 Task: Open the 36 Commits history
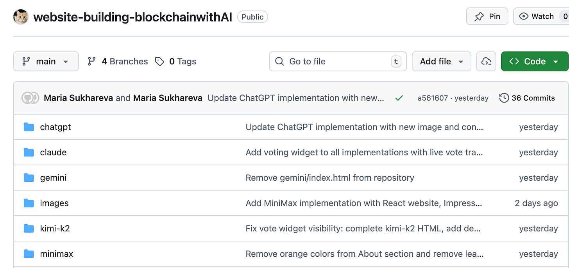527,98
